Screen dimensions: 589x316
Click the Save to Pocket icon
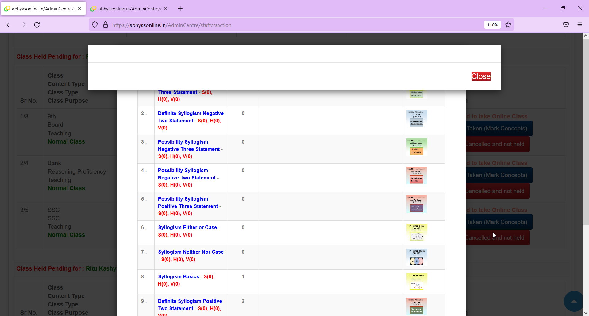566,25
